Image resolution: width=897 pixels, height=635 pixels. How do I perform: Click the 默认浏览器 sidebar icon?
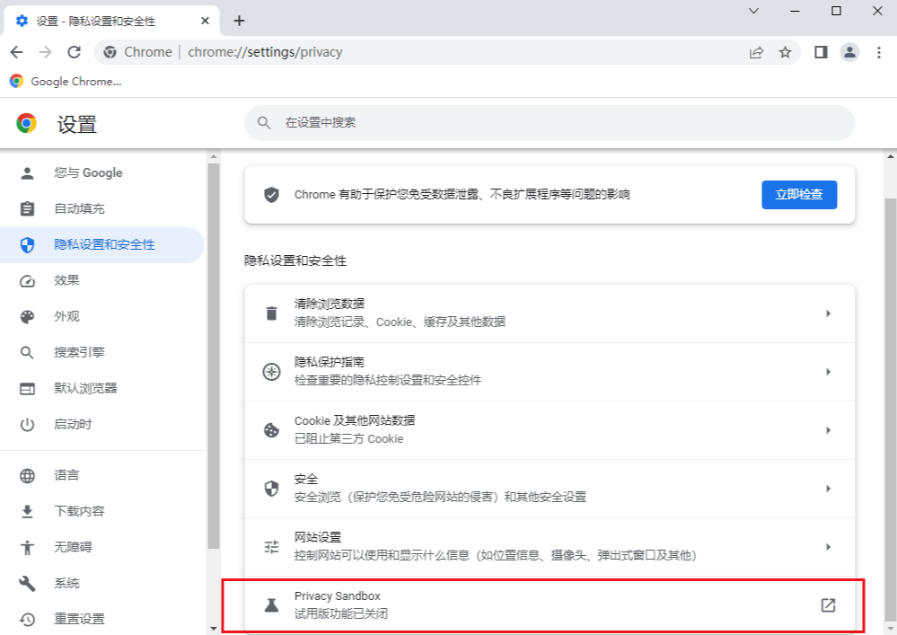point(27,388)
